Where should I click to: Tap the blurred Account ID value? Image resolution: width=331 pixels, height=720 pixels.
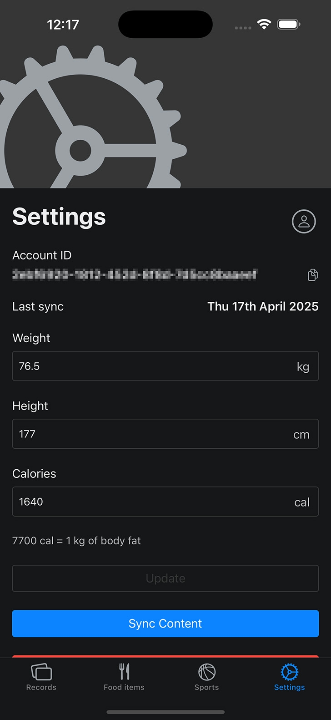coord(135,274)
